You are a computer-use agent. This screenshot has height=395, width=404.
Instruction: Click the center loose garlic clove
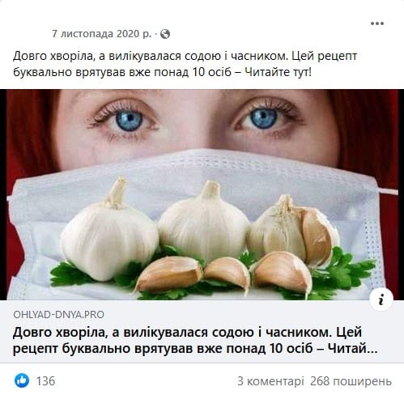click(228, 273)
